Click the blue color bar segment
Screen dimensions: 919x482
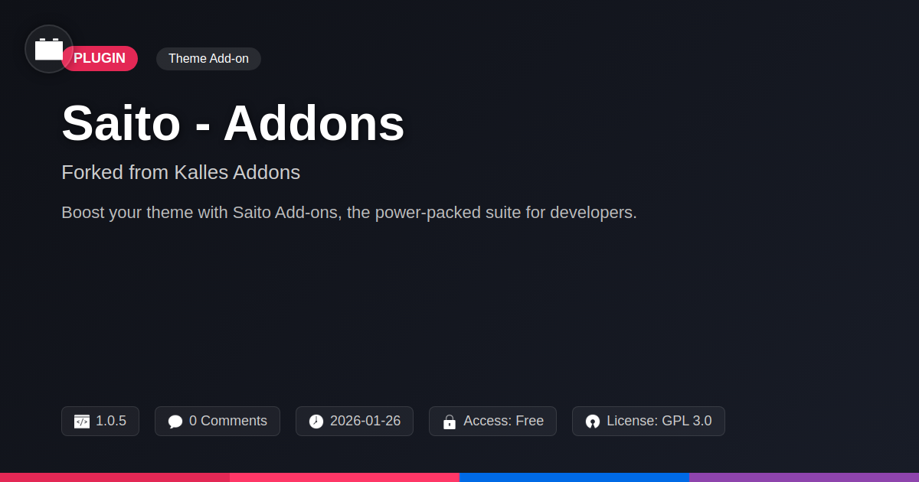574,477
